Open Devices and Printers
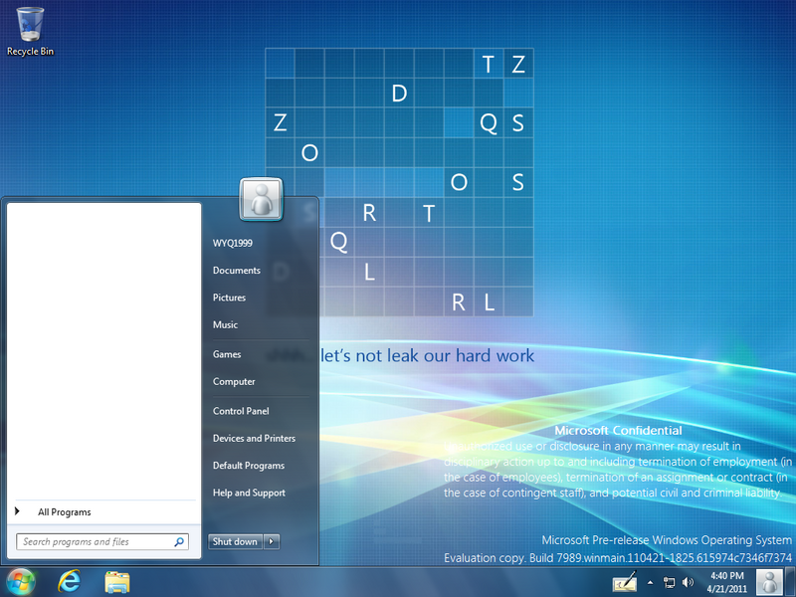 (254, 438)
